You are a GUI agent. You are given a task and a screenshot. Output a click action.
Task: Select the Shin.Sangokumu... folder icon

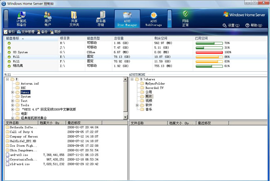click(7, 150)
